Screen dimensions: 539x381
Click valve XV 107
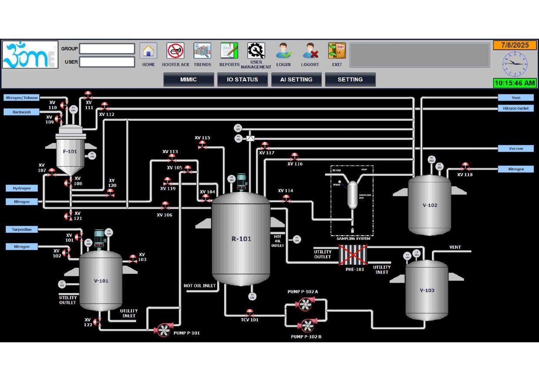tap(52, 173)
